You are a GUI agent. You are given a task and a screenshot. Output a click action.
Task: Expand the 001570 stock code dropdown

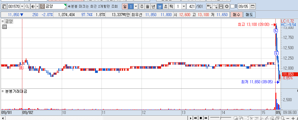click(22, 7)
